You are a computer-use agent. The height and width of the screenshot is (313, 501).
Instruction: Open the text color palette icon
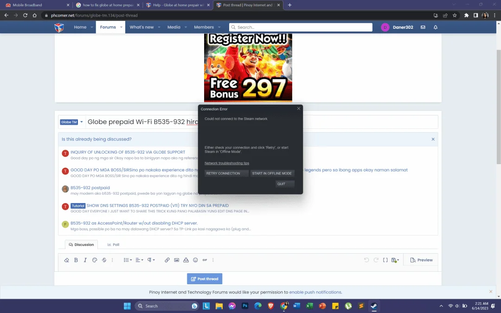tap(95, 260)
